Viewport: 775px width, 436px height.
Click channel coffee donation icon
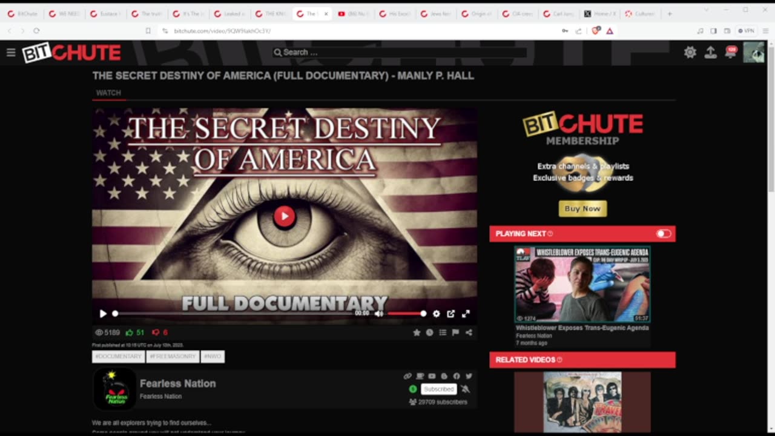coord(420,376)
